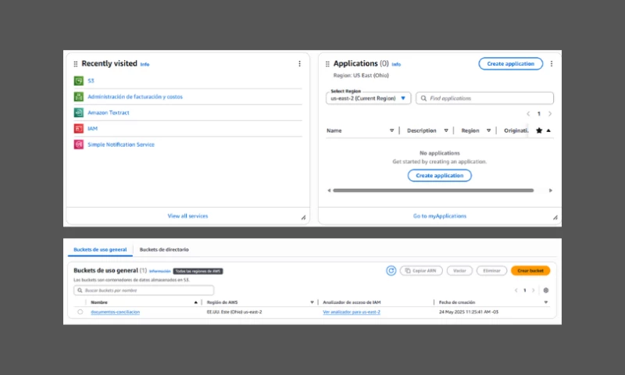Viewport: 625px width, 375px height.
Task: Open the Recently visited widget options menu
Action: pyautogui.click(x=299, y=64)
